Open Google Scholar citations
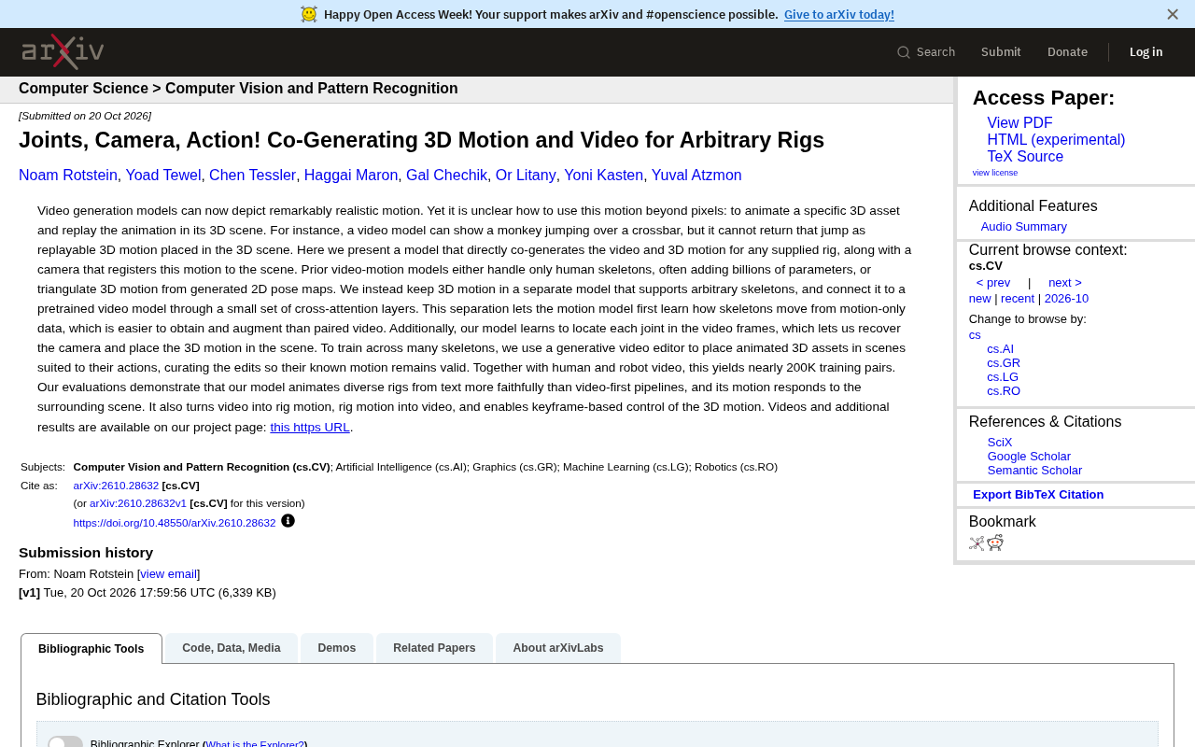Image resolution: width=1195 pixels, height=747 pixels. pyautogui.click(x=1029, y=457)
